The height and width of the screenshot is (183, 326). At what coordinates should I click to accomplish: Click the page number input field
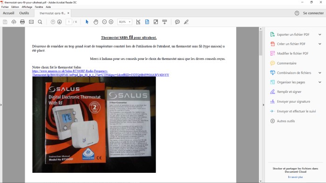click(69, 22)
